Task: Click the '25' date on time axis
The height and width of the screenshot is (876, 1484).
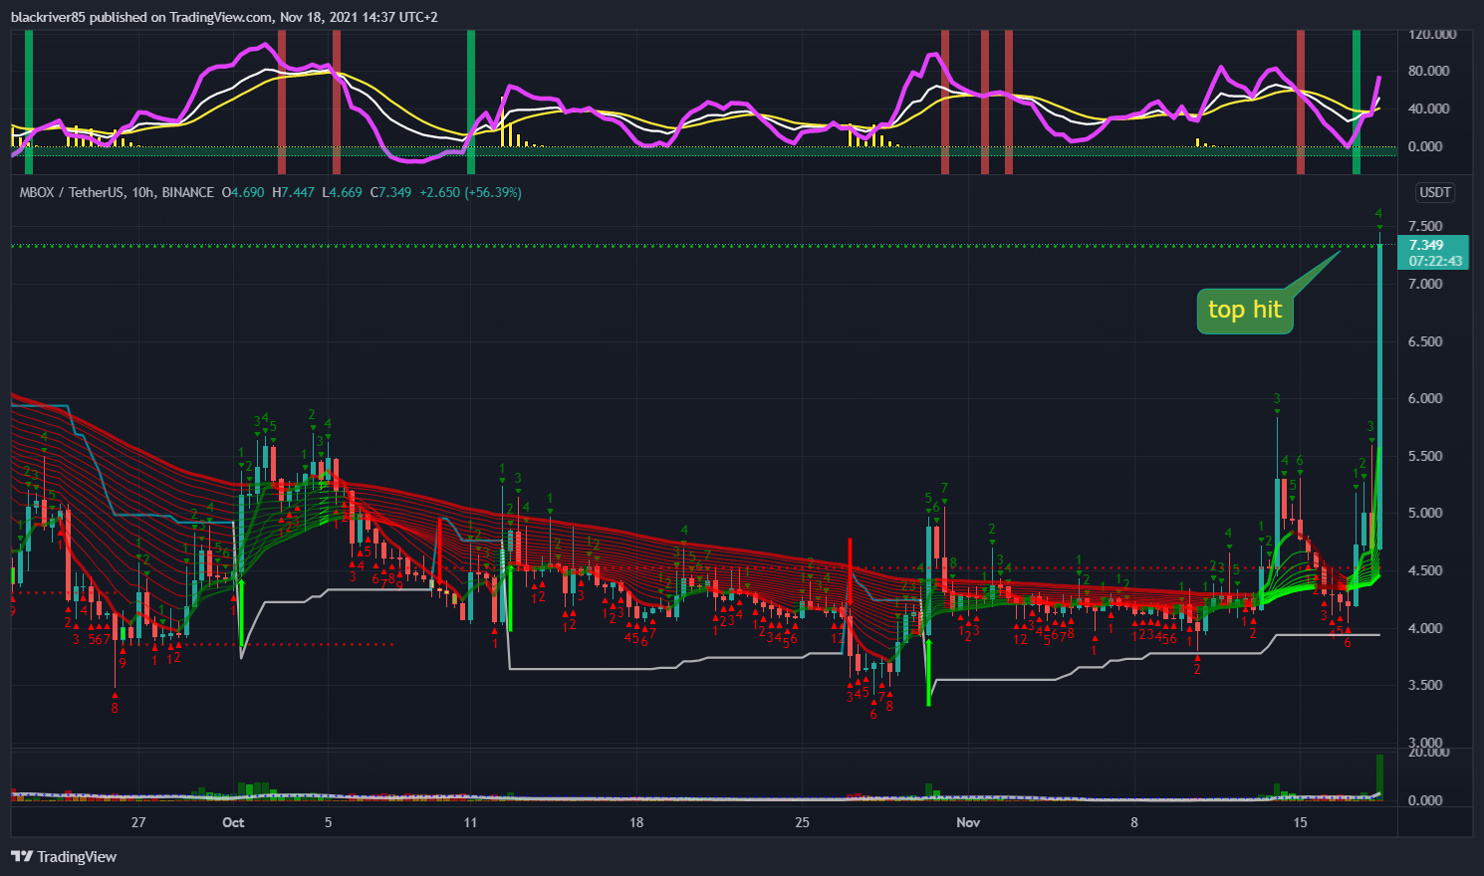Action: coord(803,822)
